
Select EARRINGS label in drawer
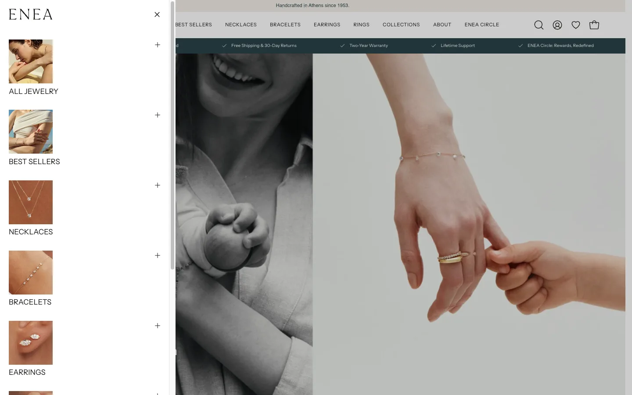coord(27,372)
